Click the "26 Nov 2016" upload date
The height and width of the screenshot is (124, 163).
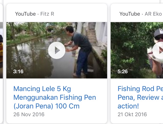point(29,114)
